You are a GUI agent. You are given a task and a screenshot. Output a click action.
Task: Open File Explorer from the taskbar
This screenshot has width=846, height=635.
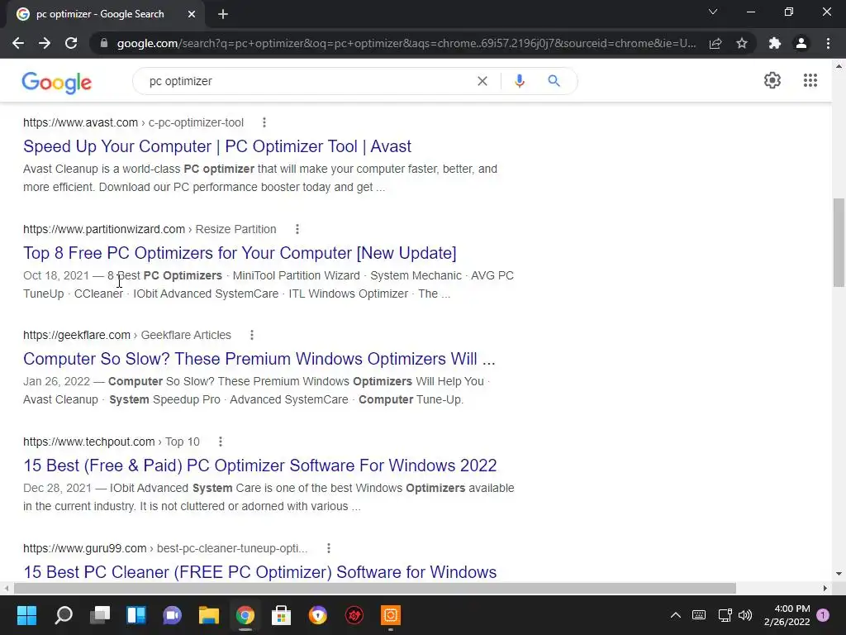click(209, 615)
